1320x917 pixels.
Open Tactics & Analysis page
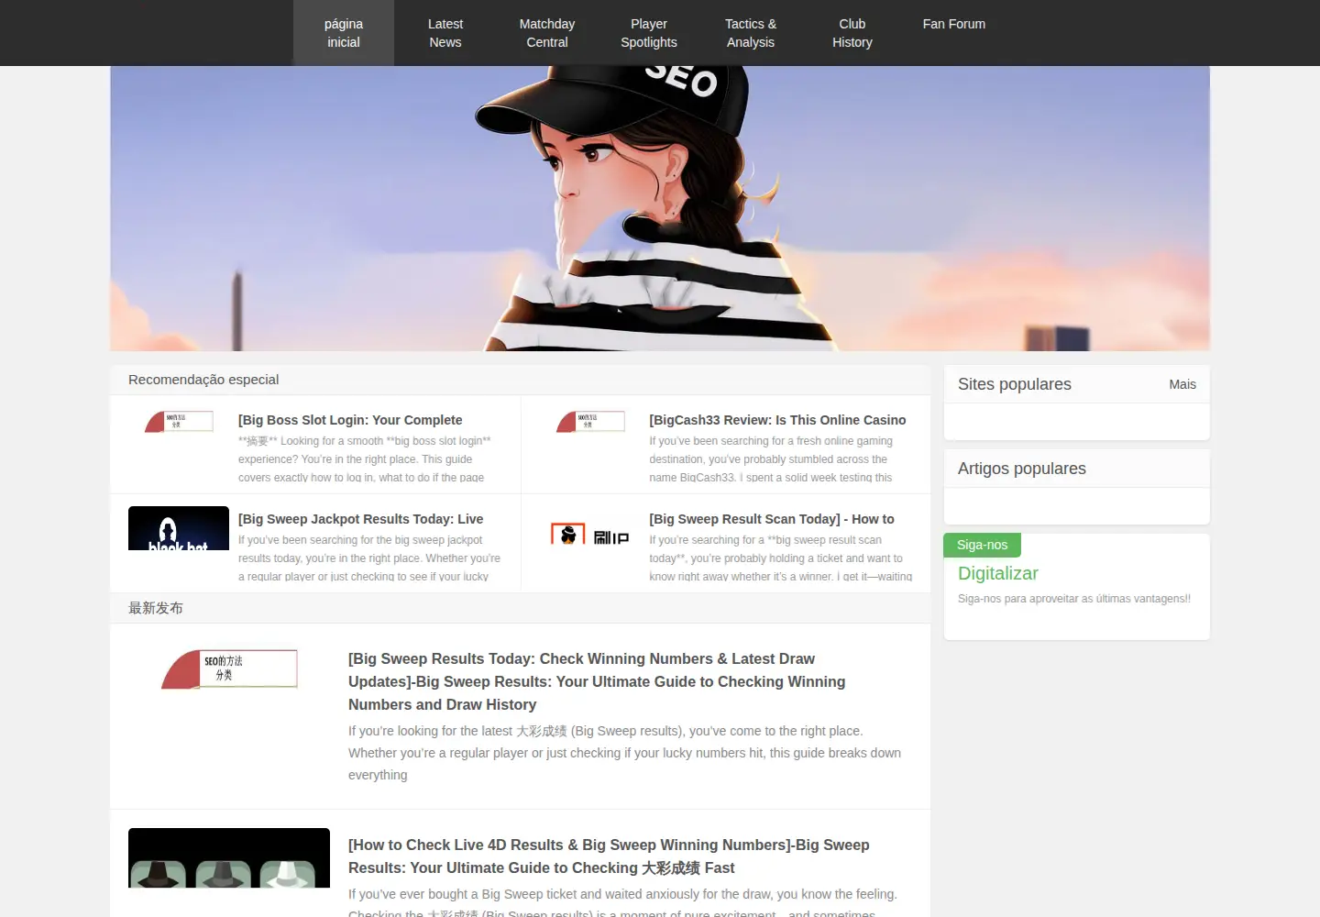coord(751,33)
